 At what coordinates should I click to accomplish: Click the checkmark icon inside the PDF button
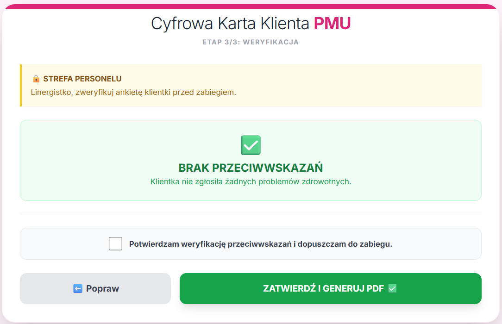point(392,288)
